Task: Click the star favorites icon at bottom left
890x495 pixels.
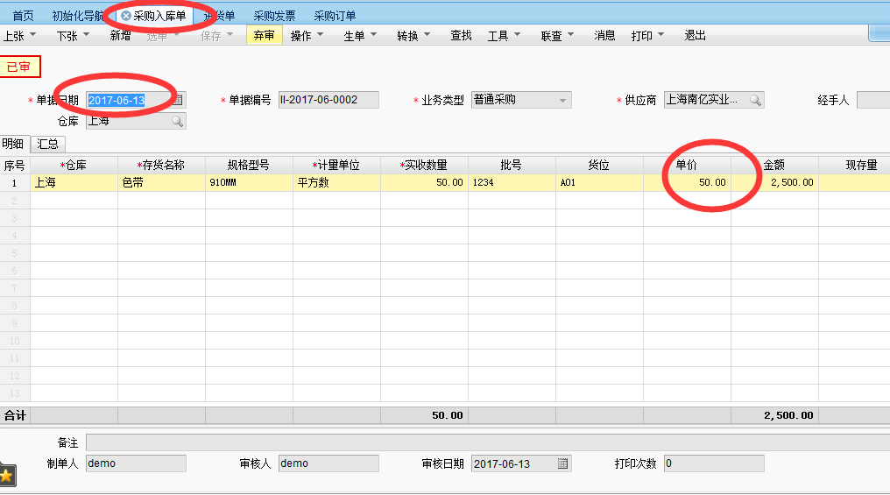Action: point(7,476)
